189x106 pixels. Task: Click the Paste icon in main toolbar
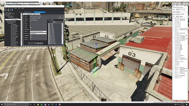[x=38, y=4]
